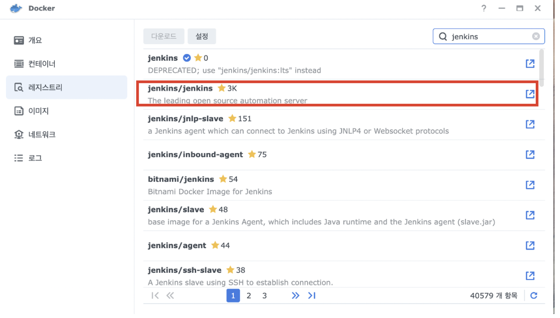The image size is (560, 318).
Task: Select the jenkins/ssh-slave row
Action: (x=344, y=274)
